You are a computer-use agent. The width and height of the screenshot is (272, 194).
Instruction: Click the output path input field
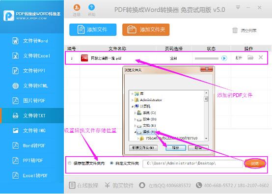[192, 164]
